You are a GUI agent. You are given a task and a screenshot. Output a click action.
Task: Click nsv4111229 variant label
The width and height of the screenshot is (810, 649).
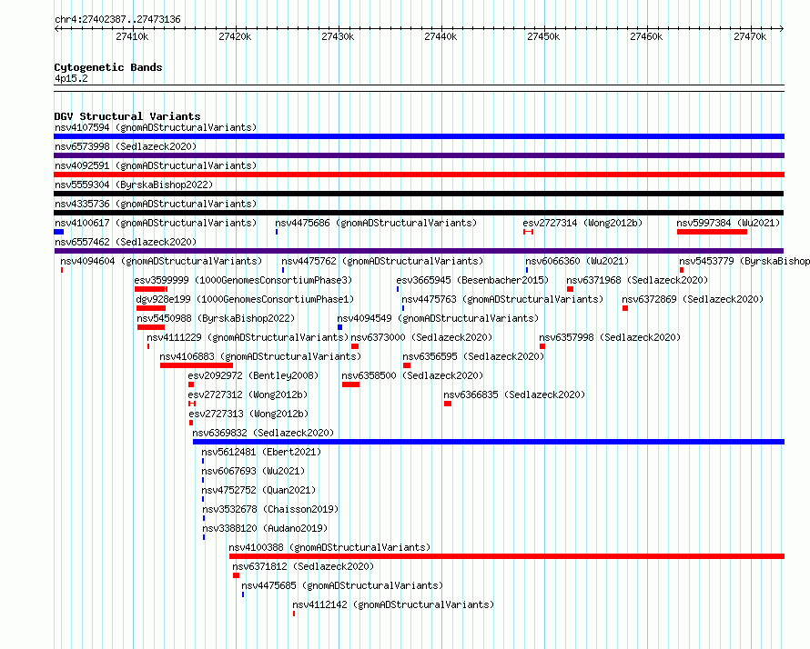coord(248,337)
